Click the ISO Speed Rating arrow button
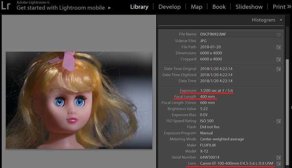 click(x=279, y=121)
